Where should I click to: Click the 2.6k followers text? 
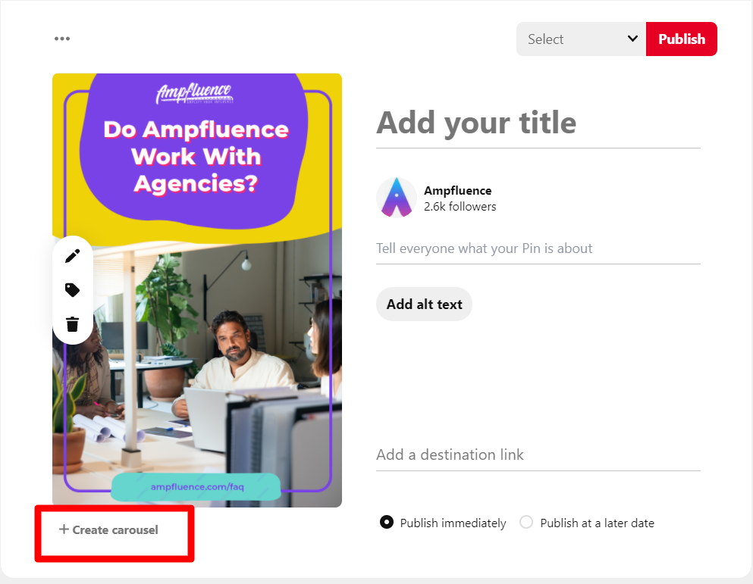[x=460, y=207]
